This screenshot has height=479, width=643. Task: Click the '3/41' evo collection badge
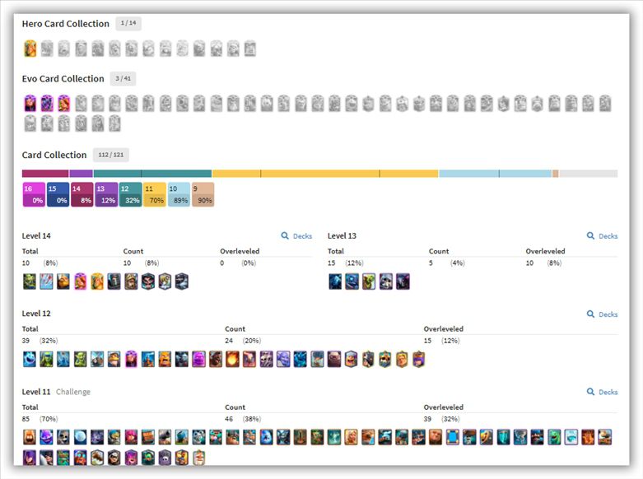[x=123, y=78]
